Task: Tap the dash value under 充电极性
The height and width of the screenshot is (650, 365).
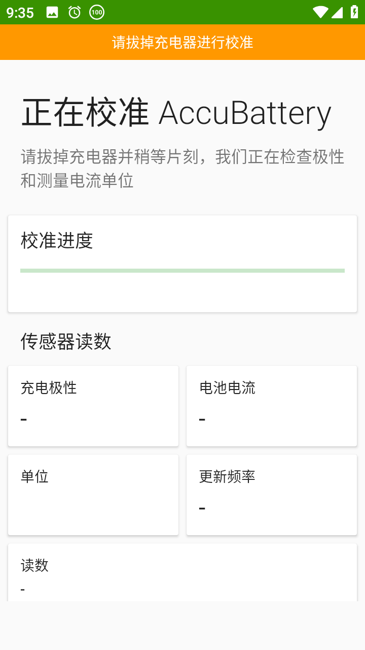Action: click(24, 419)
